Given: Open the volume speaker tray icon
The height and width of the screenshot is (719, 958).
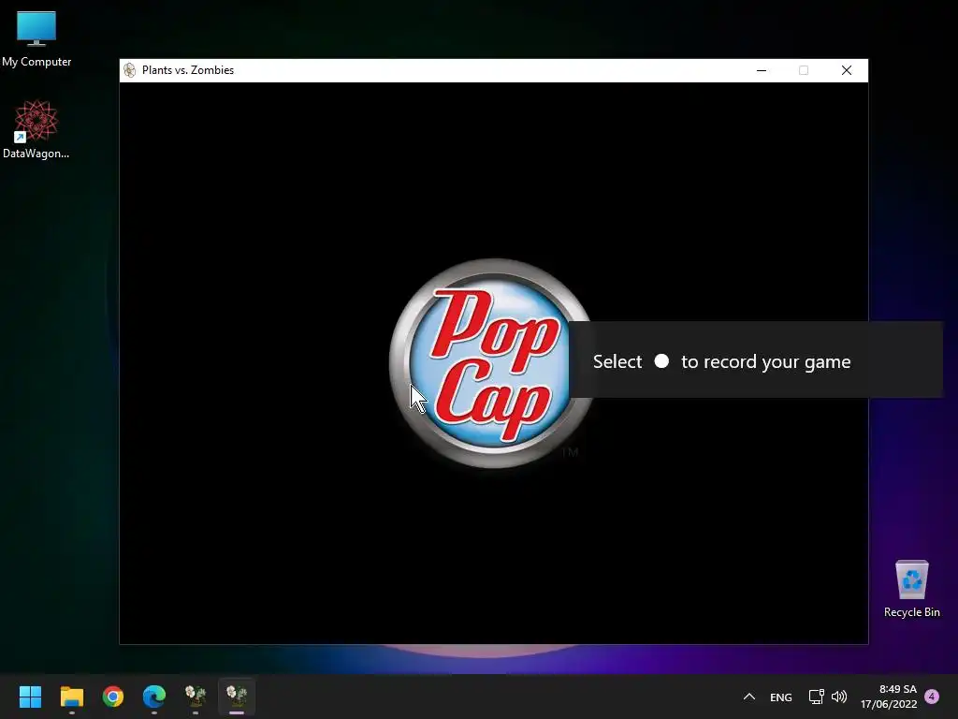Looking at the screenshot, I should 839,697.
